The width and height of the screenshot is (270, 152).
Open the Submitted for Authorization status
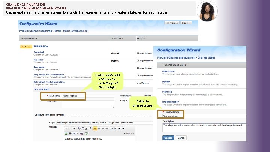[x=49, y=82]
